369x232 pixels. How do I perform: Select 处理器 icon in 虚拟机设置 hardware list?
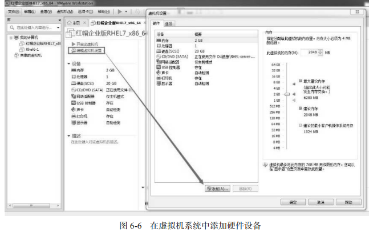(159, 46)
